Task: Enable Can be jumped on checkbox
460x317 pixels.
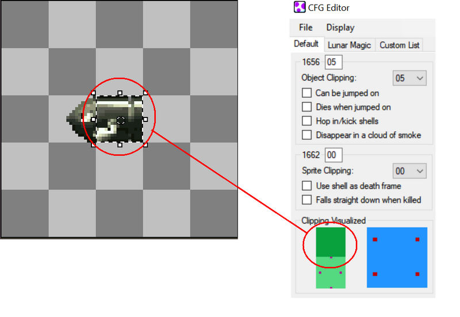Action: (x=307, y=93)
